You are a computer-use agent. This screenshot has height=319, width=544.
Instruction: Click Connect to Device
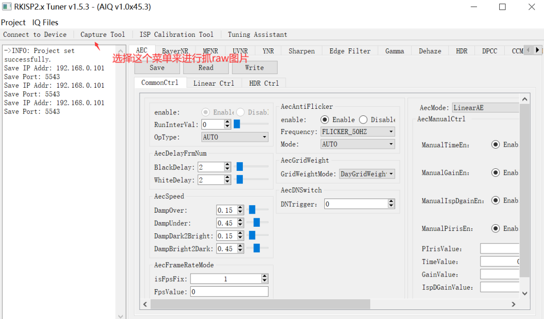(x=35, y=35)
